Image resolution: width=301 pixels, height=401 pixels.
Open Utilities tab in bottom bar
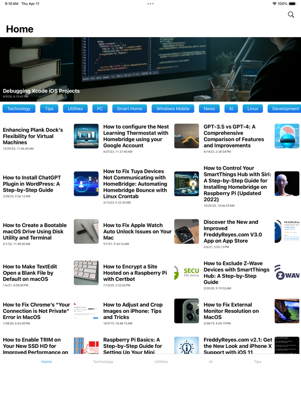point(161,362)
